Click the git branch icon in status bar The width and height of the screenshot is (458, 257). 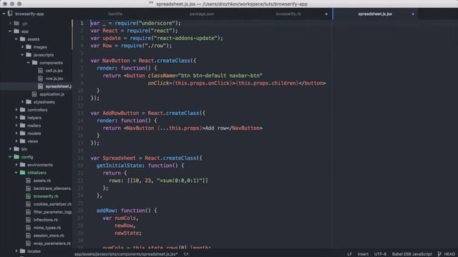click(439, 254)
